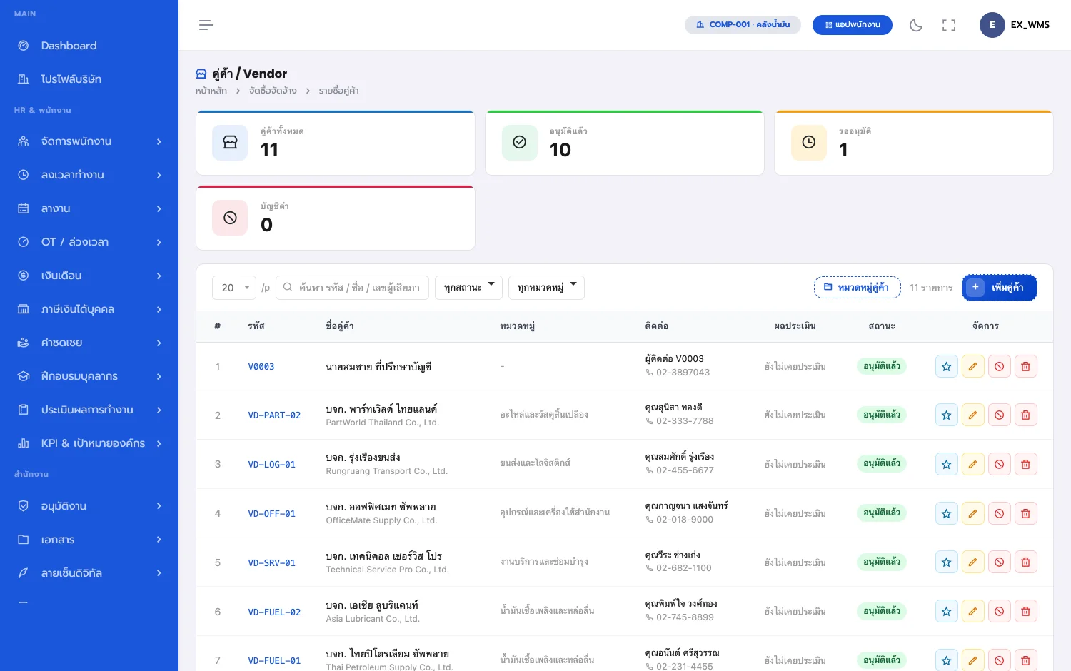Click the add vendor button

999,287
